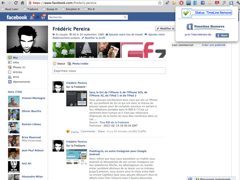Open notifications globe with badge 10
This screenshot has width=240, height=180.
point(44,17)
